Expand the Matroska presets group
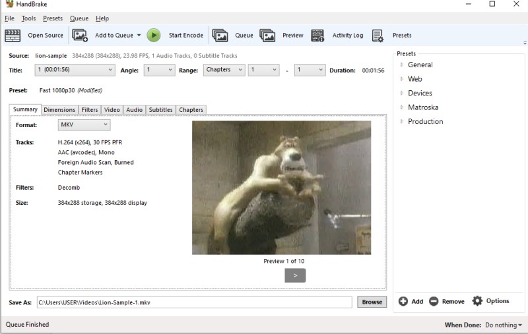Image resolution: width=528 pixels, height=334 pixels. tap(402, 107)
